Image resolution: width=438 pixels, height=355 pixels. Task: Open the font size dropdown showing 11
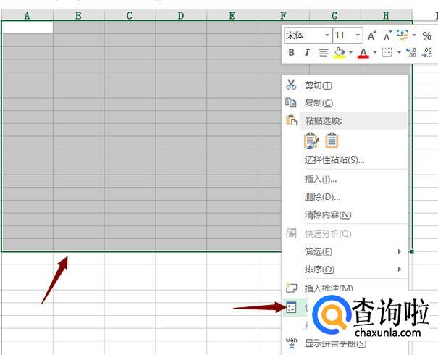coord(359,35)
